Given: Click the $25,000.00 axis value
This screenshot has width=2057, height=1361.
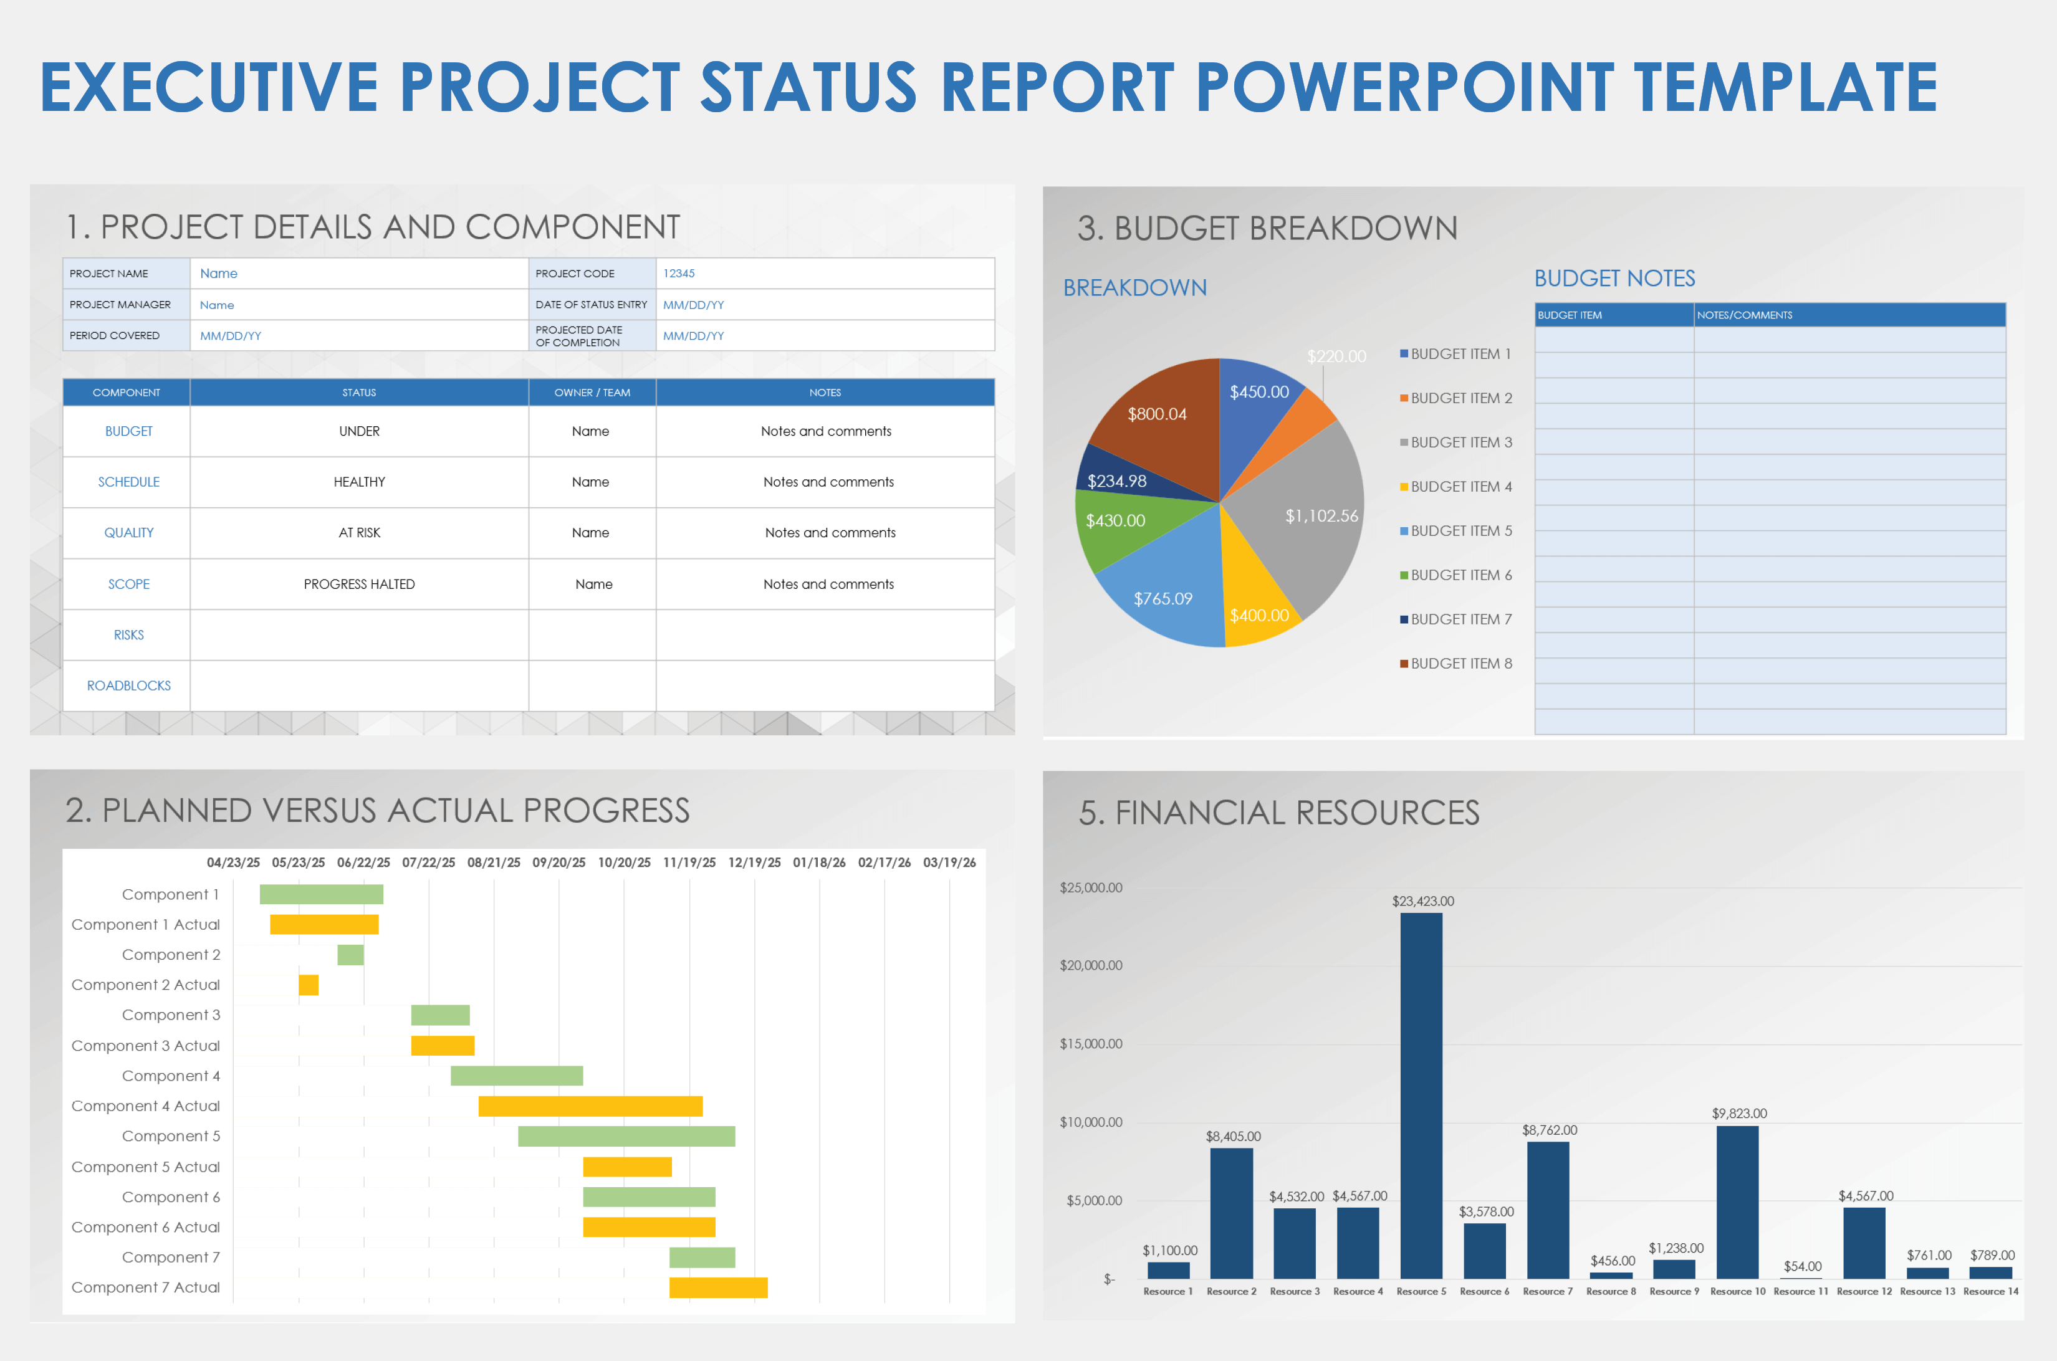Looking at the screenshot, I should [1091, 888].
